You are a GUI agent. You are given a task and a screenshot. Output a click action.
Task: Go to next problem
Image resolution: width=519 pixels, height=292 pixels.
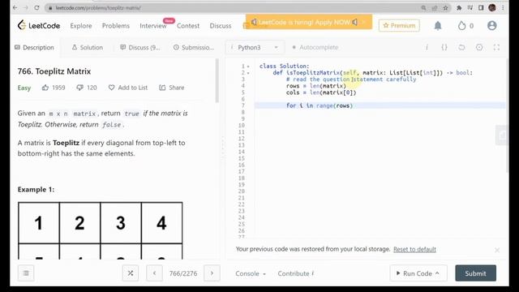pos(212,273)
